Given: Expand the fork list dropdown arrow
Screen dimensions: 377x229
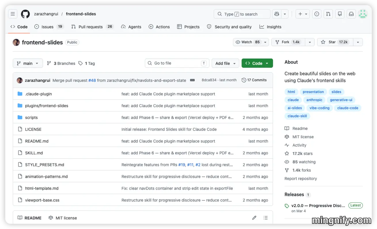Looking at the screenshot, I should tap(310, 42).
